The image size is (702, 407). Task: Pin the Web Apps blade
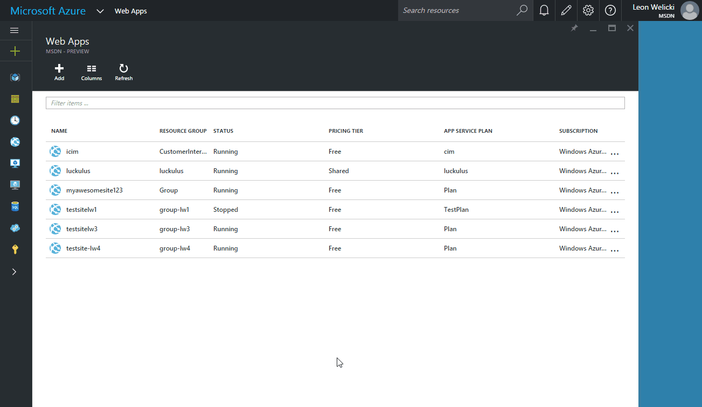[x=574, y=28]
